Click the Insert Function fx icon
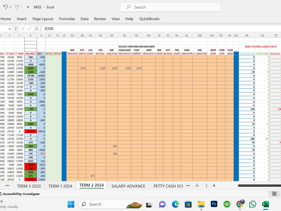 37,29
